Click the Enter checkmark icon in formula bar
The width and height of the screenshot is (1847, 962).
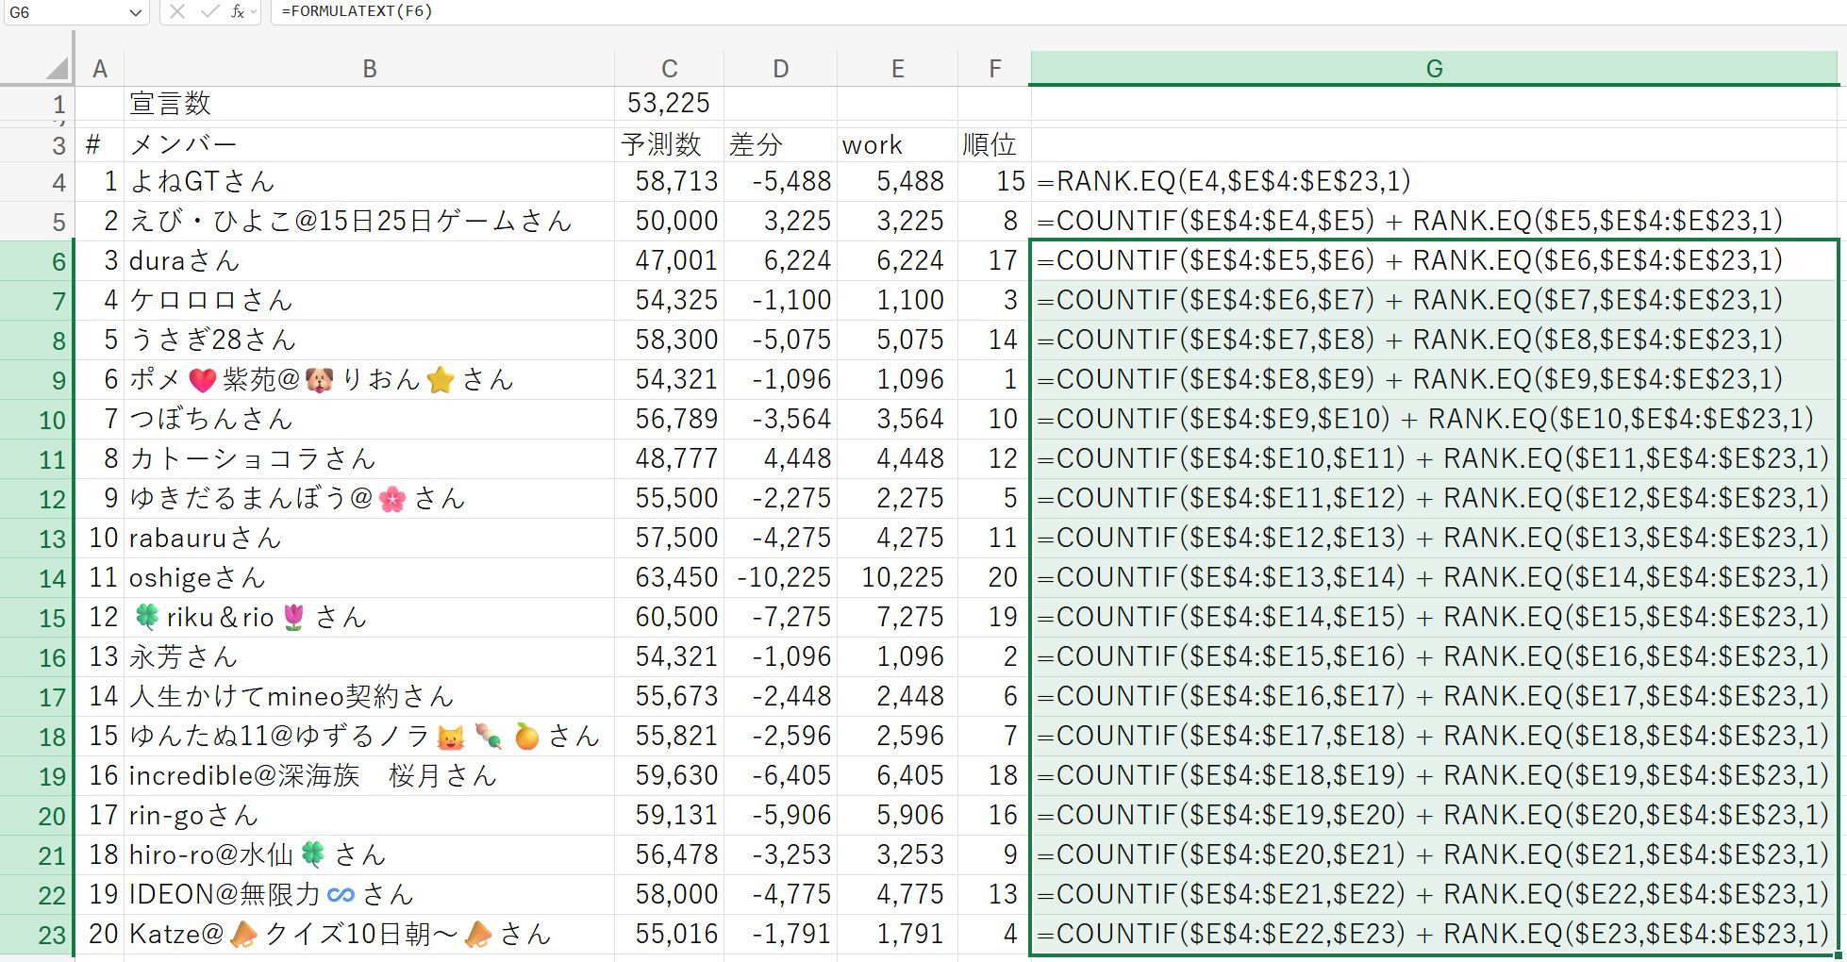pyautogui.click(x=209, y=12)
